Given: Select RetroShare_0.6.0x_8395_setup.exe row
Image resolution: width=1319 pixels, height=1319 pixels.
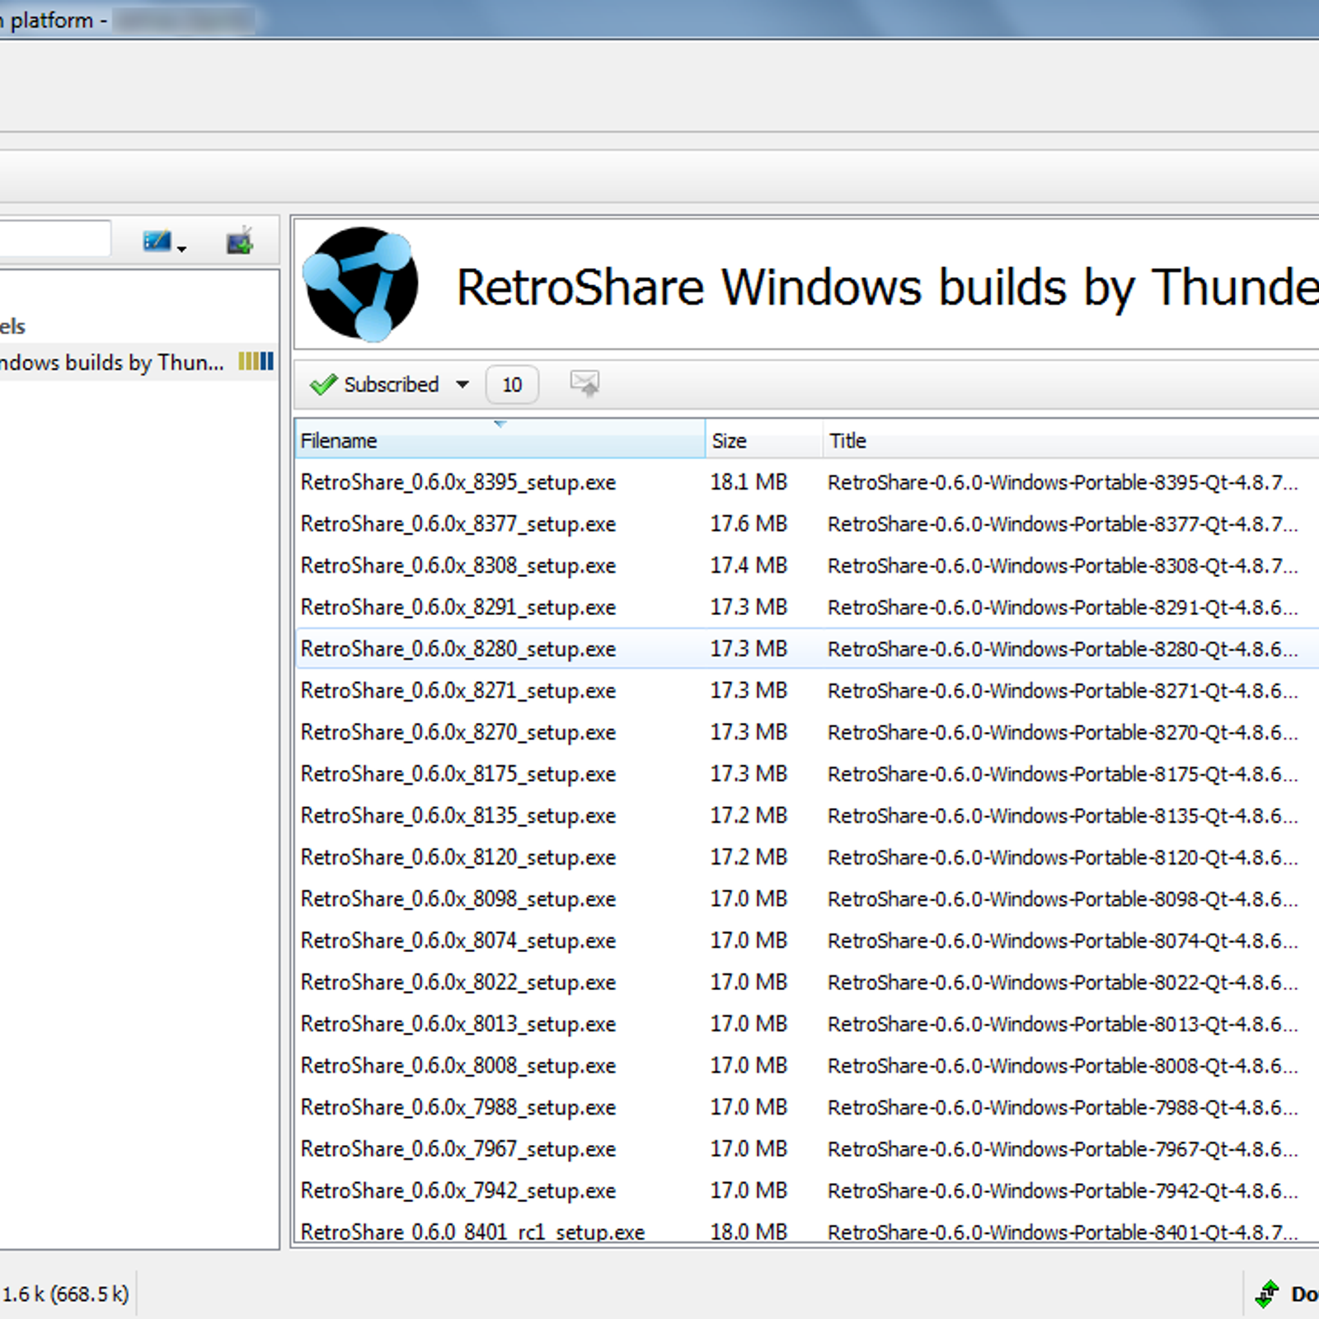Looking at the screenshot, I should point(807,482).
